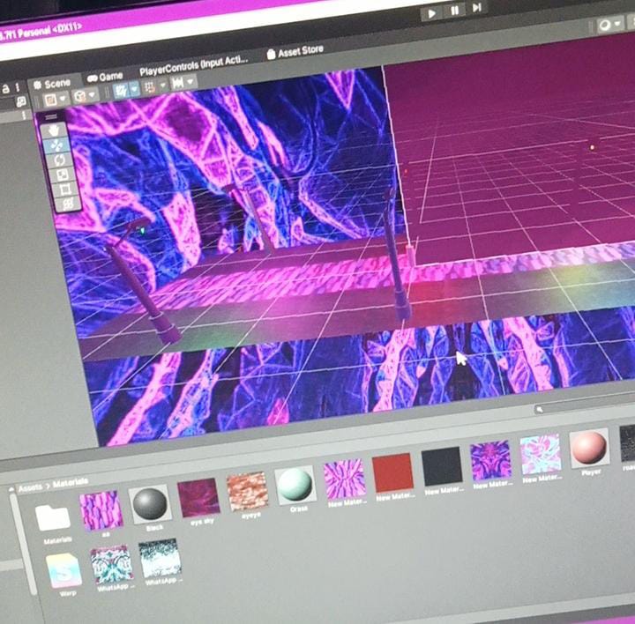Select the Grass material sphere
Image resolution: width=635 pixels, height=624 pixels.
(x=295, y=485)
